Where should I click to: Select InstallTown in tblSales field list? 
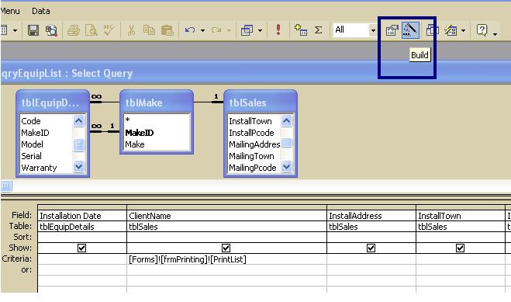click(x=250, y=121)
